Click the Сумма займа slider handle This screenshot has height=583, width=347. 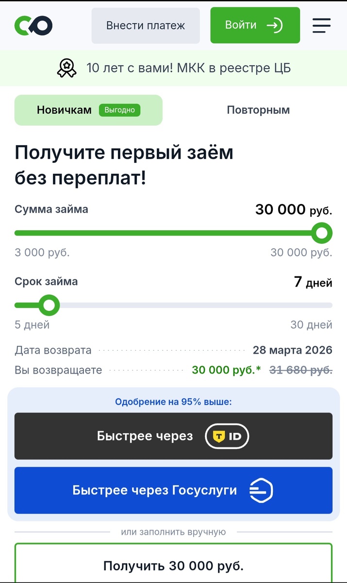(321, 233)
